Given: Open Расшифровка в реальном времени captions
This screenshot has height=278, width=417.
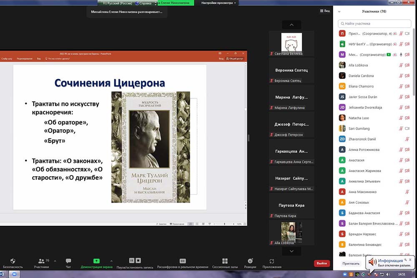Looking at the screenshot, I should click(183, 261).
